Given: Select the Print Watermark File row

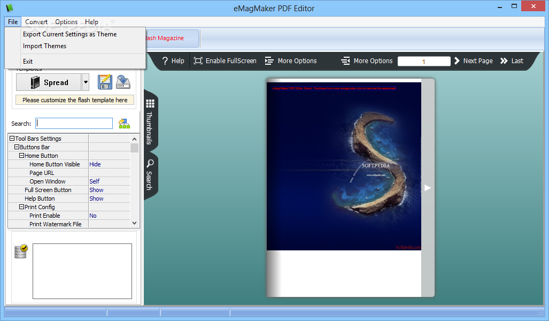Looking at the screenshot, I should point(55,224).
